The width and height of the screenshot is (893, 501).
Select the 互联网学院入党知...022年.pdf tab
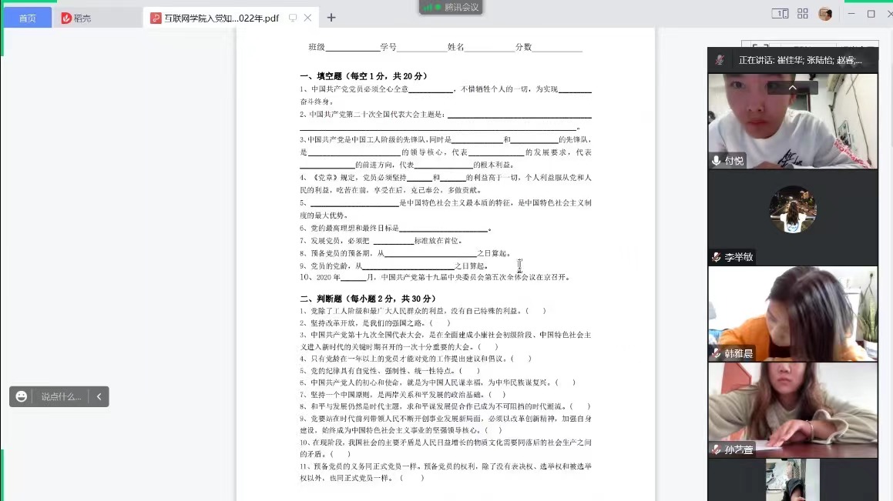point(230,18)
